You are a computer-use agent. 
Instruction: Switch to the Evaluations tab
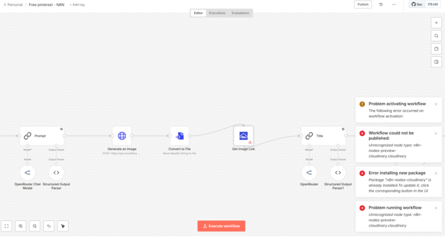pos(240,13)
